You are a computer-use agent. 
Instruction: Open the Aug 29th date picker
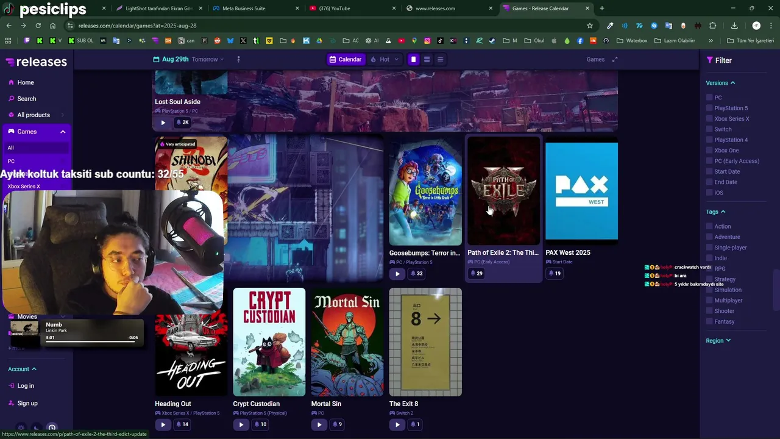click(x=188, y=59)
